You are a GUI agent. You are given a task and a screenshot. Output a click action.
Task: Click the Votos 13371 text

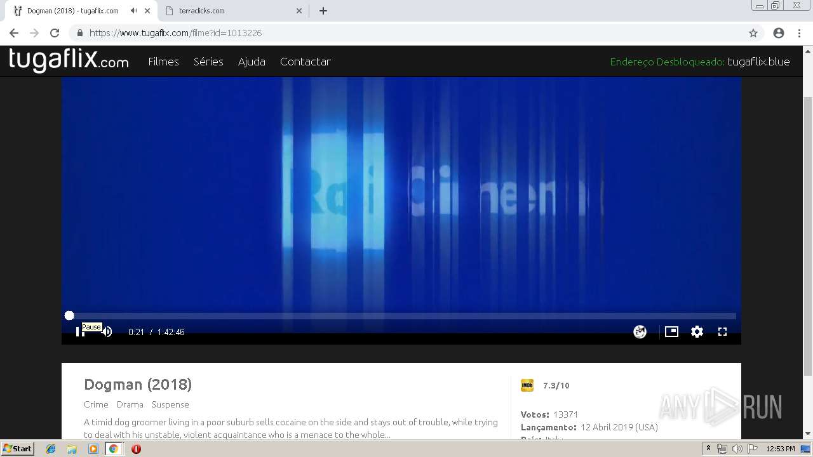(x=549, y=414)
